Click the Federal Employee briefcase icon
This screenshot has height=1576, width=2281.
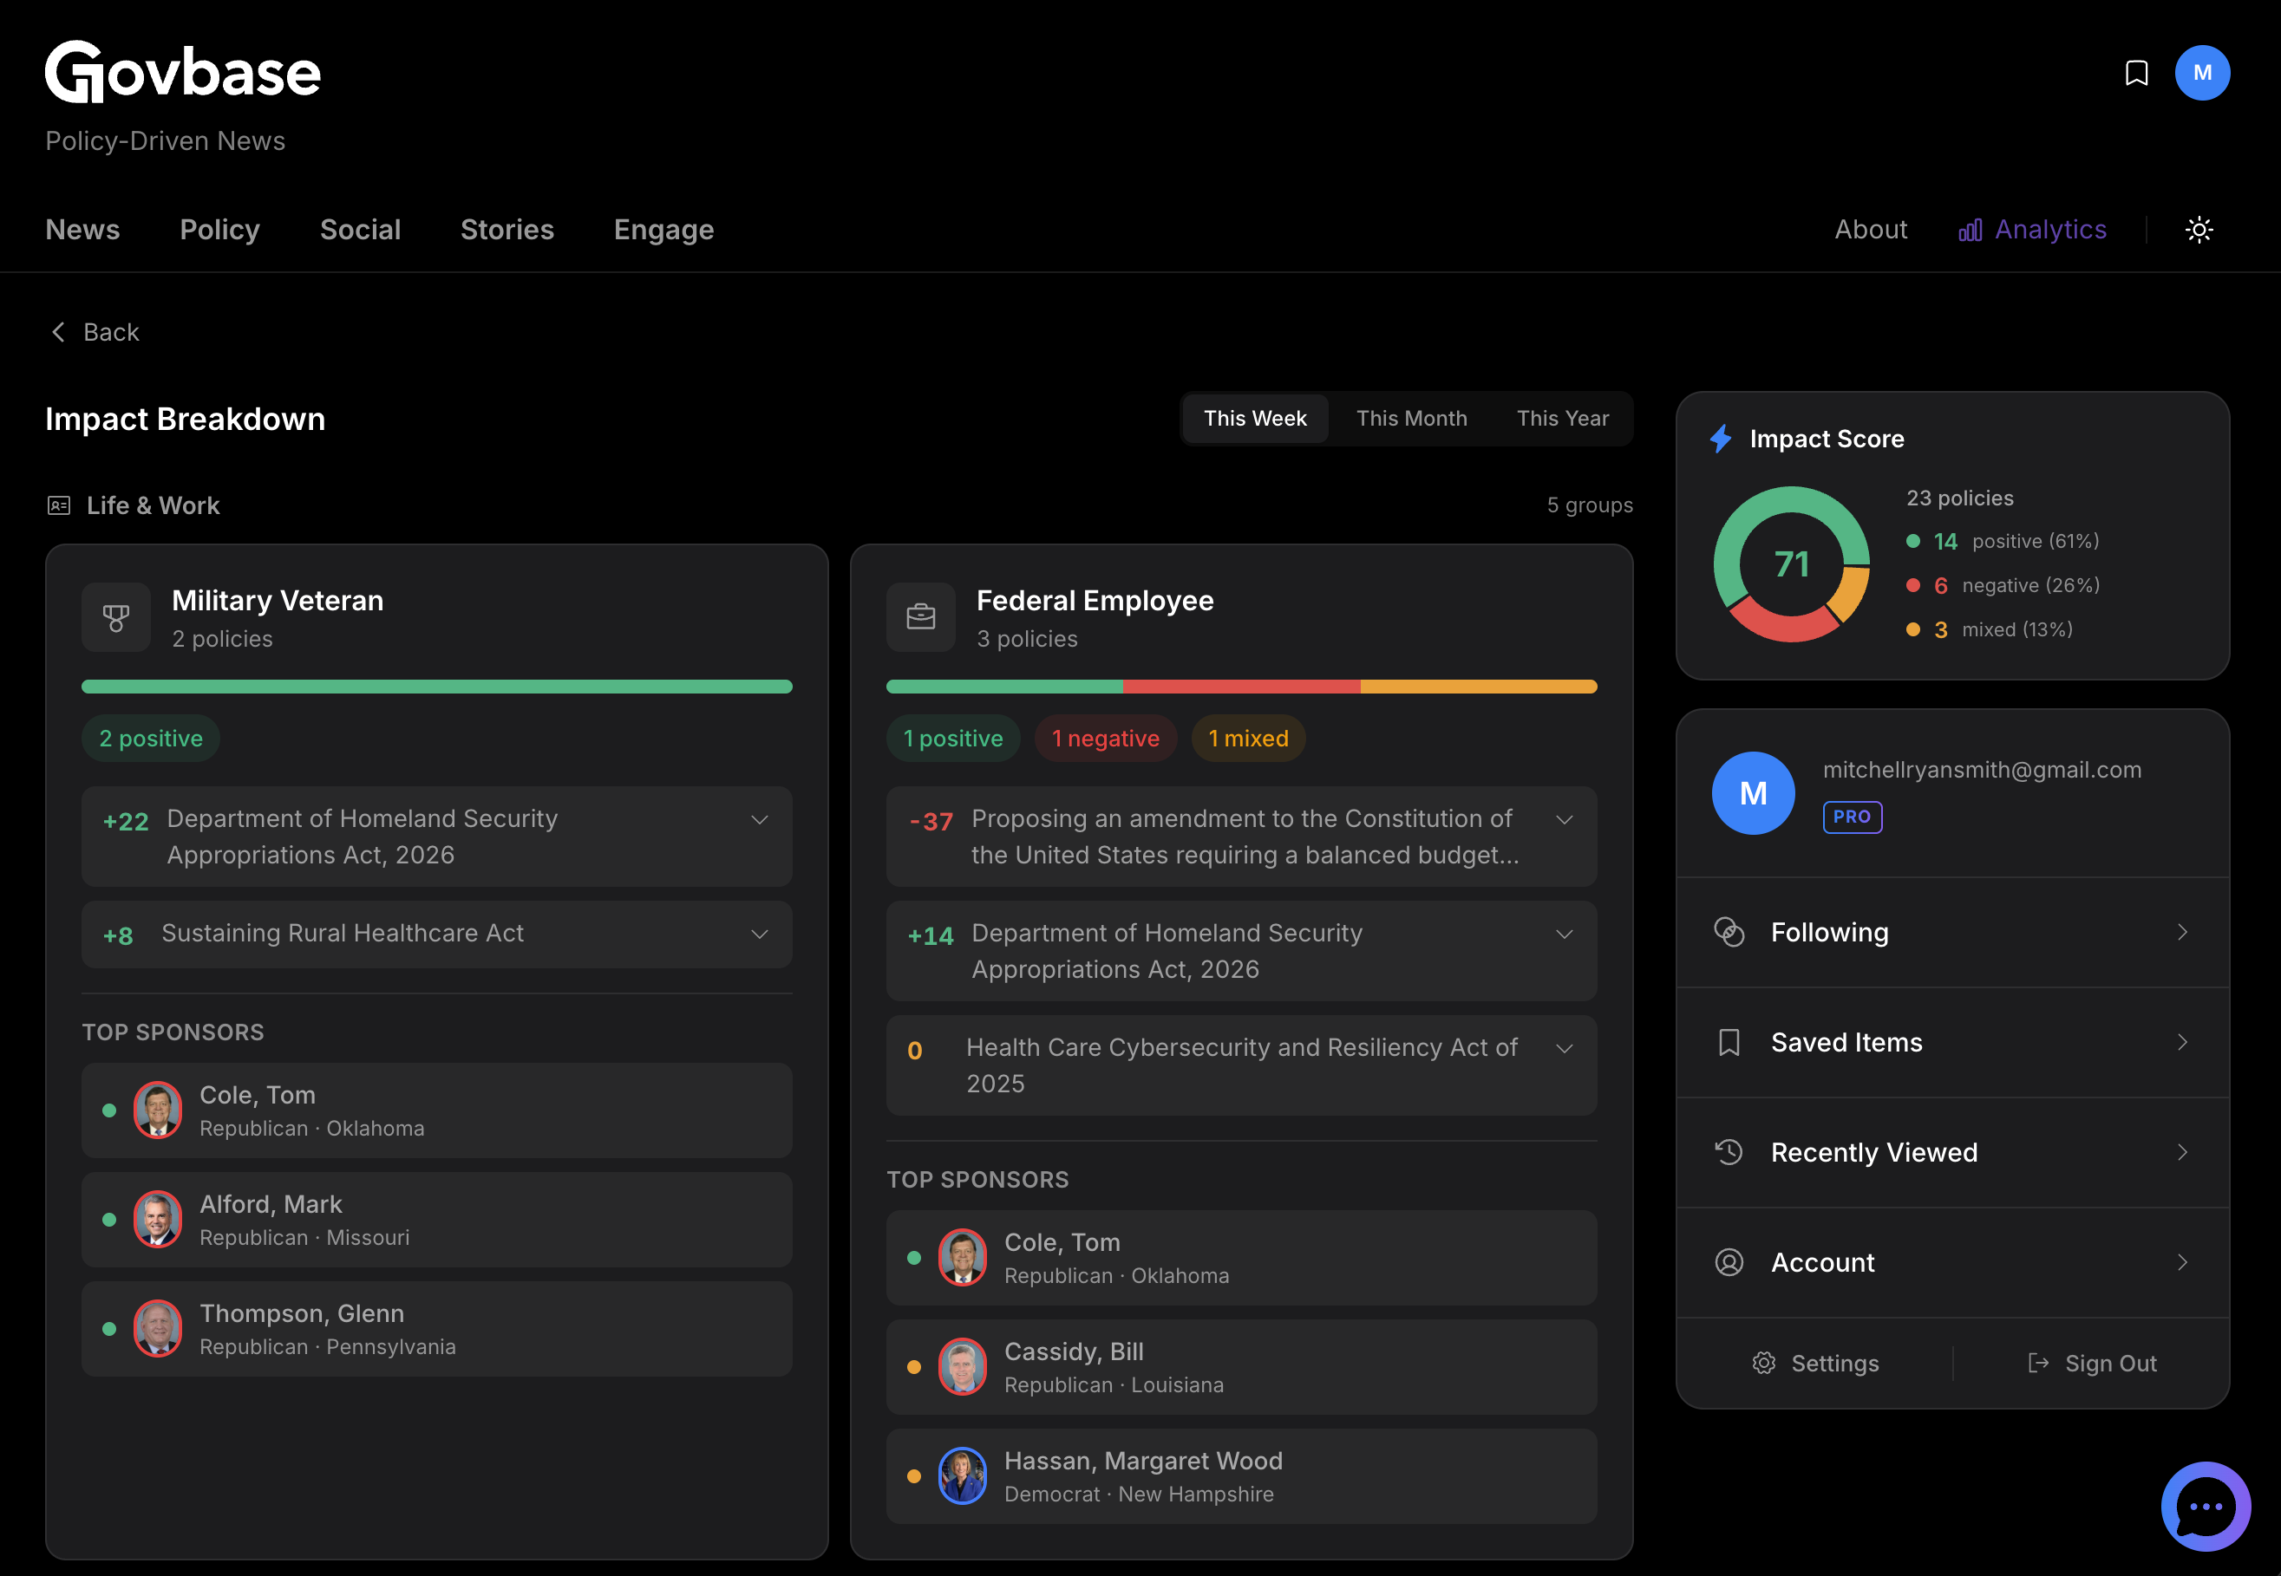tap(921, 616)
